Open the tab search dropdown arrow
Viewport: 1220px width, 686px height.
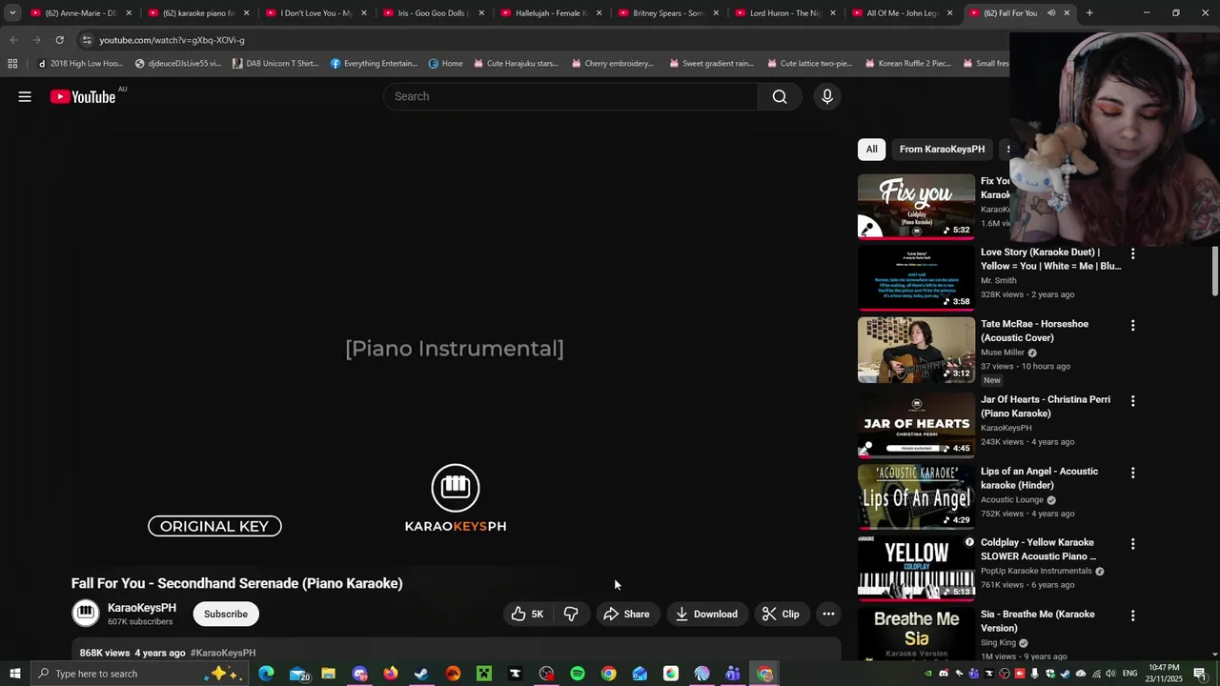tap(12, 13)
